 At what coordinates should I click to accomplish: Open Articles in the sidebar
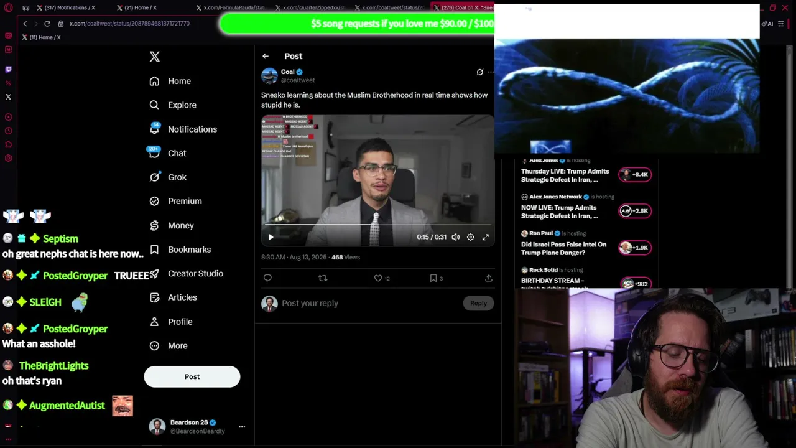[x=174, y=297]
